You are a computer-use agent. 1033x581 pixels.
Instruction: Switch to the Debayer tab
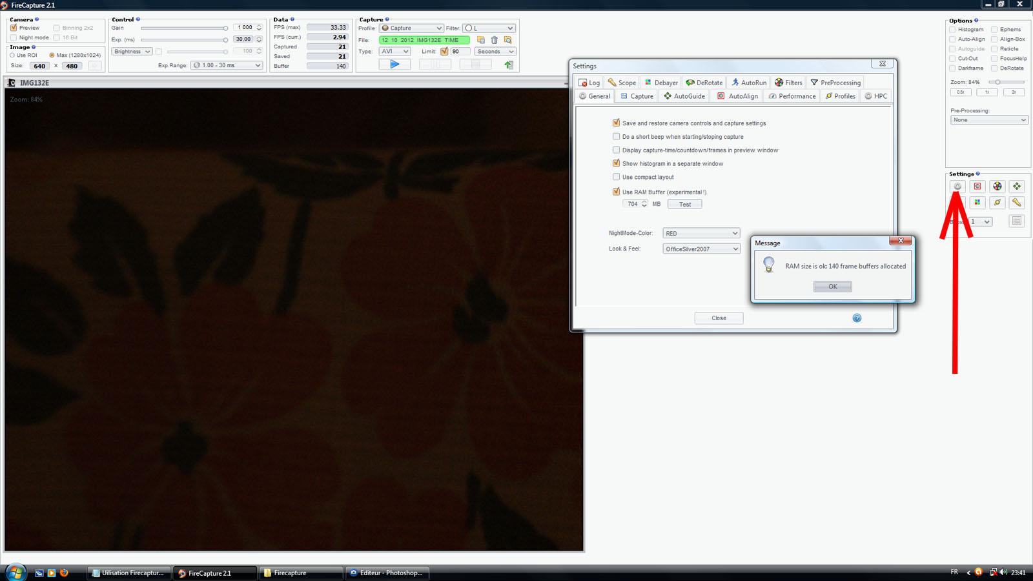(661, 83)
